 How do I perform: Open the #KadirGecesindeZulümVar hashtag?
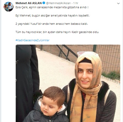tap(32, 40)
